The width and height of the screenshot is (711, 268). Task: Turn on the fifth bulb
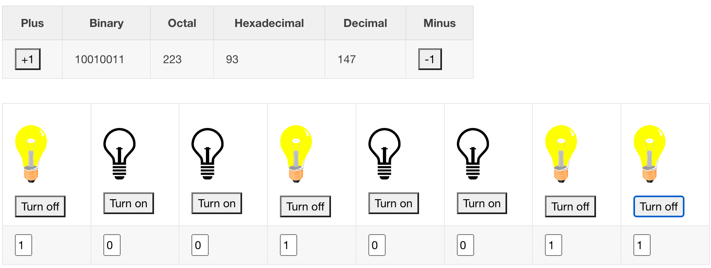tap(394, 203)
